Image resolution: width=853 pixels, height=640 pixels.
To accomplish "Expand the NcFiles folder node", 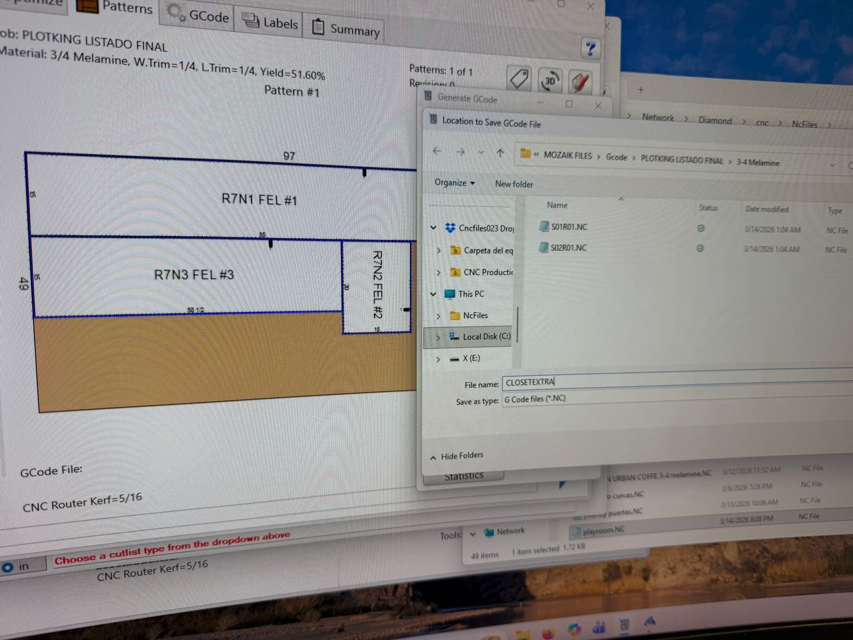I will point(438,316).
